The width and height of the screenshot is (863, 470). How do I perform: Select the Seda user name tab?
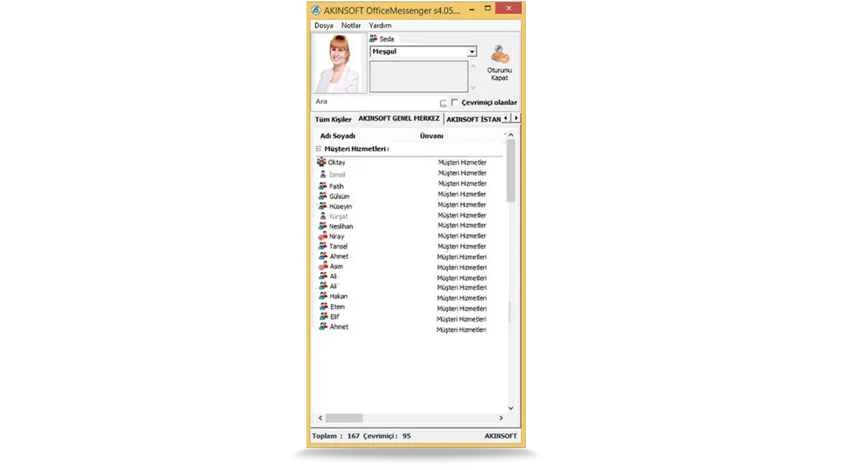point(383,39)
